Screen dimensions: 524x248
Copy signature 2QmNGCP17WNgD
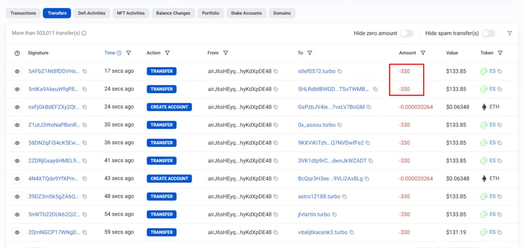[x=85, y=232]
